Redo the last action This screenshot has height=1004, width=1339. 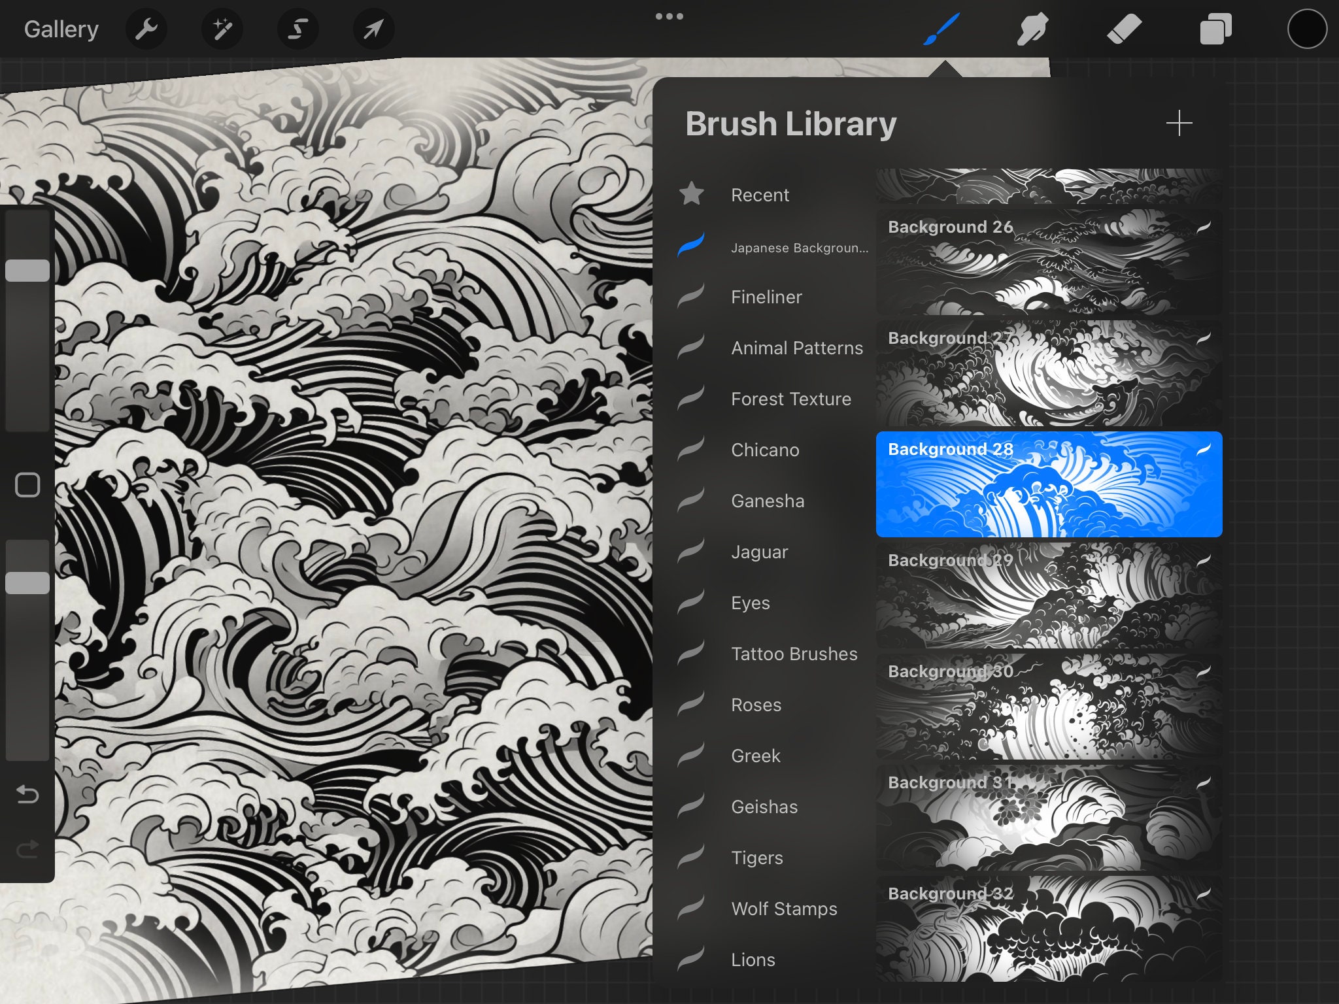tap(27, 849)
